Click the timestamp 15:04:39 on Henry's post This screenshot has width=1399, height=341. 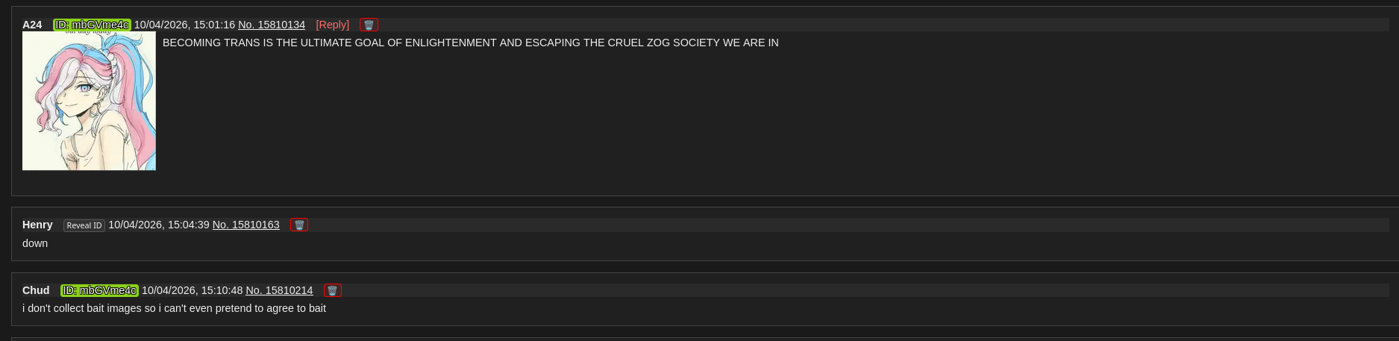click(188, 225)
